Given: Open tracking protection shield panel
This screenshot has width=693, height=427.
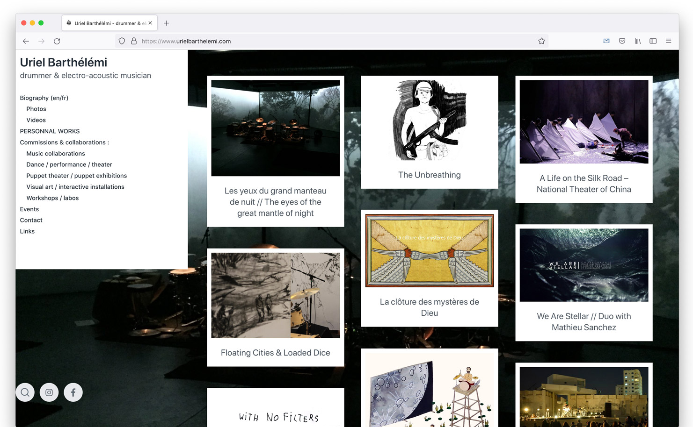Looking at the screenshot, I should point(122,41).
